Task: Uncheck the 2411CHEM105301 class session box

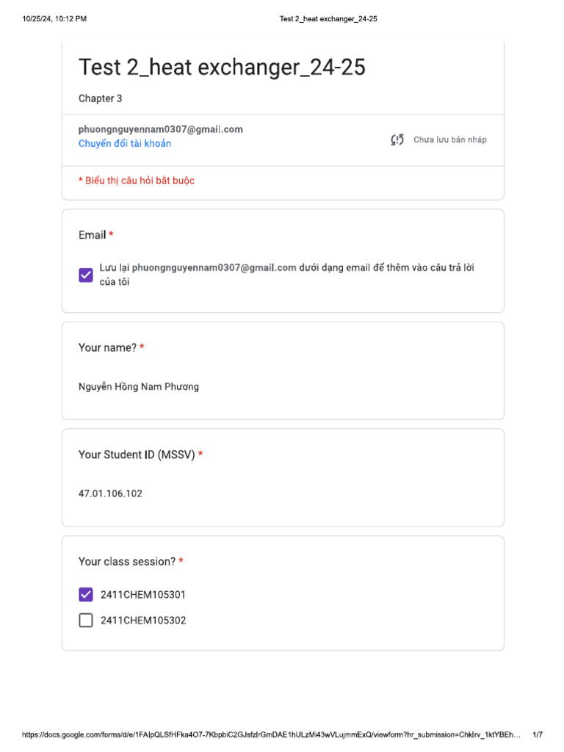Action: tap(86, 595)
